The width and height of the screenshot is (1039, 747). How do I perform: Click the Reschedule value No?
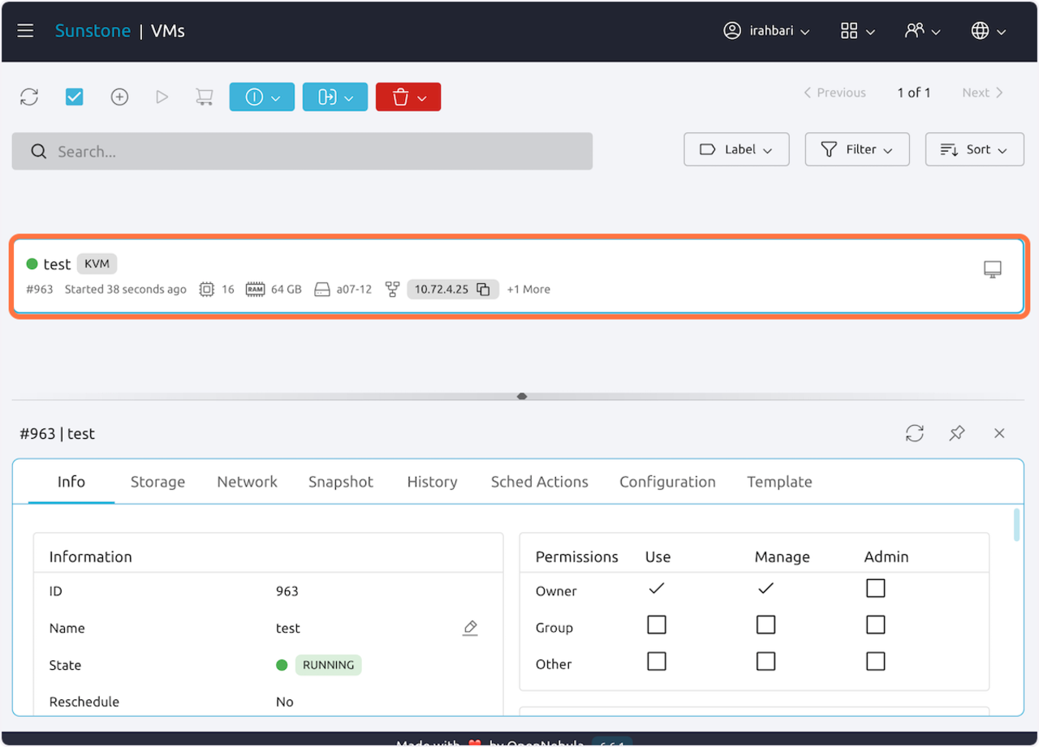(285, 702)
